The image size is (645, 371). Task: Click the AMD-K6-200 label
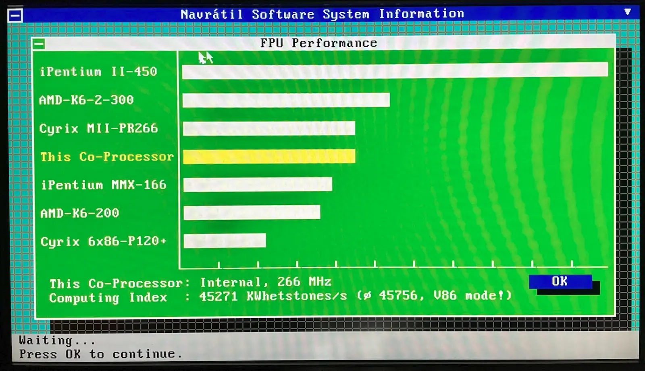80,213
